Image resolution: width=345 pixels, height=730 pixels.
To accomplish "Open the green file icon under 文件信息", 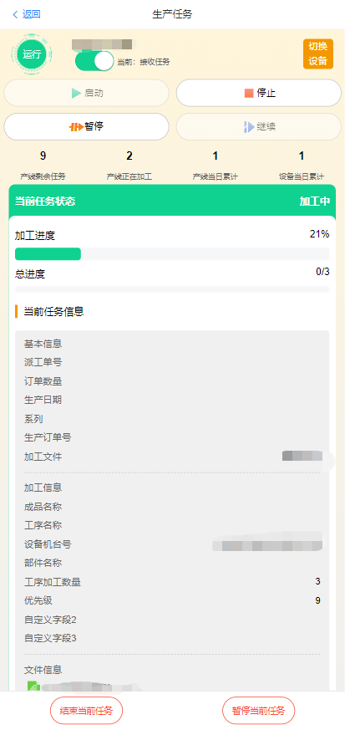I will pos(33,686).
